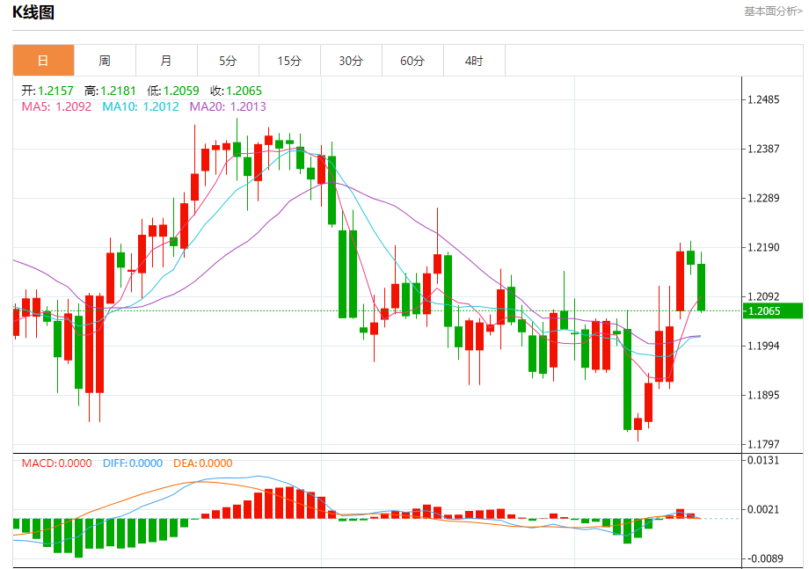Screen dimensions: 809x569
Task: Open the 15分 chart tab
Action: click(x=289, y=61)
